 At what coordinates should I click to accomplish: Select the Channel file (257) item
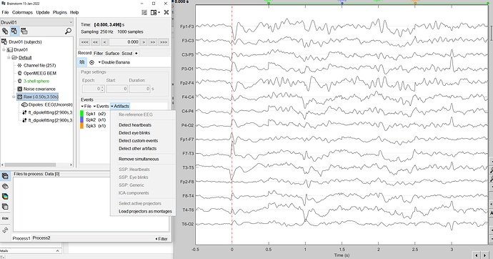pyautogui.click(x=39, y=65)
